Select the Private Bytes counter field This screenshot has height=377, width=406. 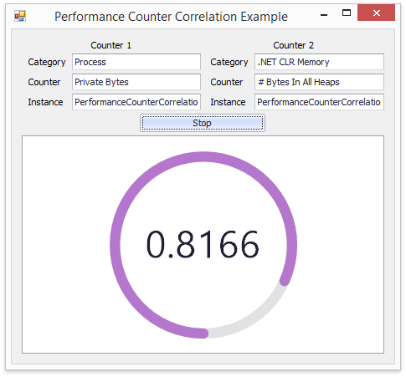(x=136, y=82)
